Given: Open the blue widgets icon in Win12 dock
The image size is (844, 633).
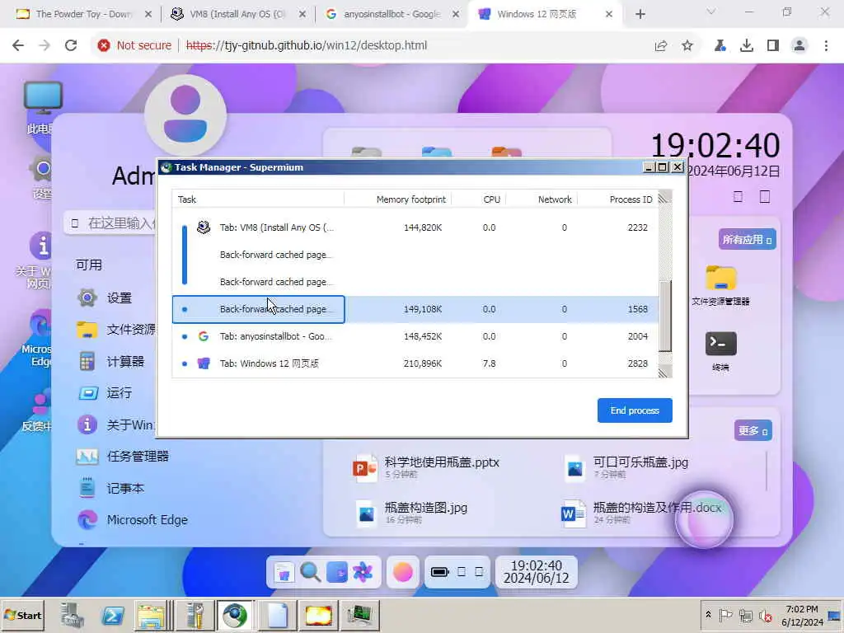Looking at the screenshot, I should coord(337,572).
